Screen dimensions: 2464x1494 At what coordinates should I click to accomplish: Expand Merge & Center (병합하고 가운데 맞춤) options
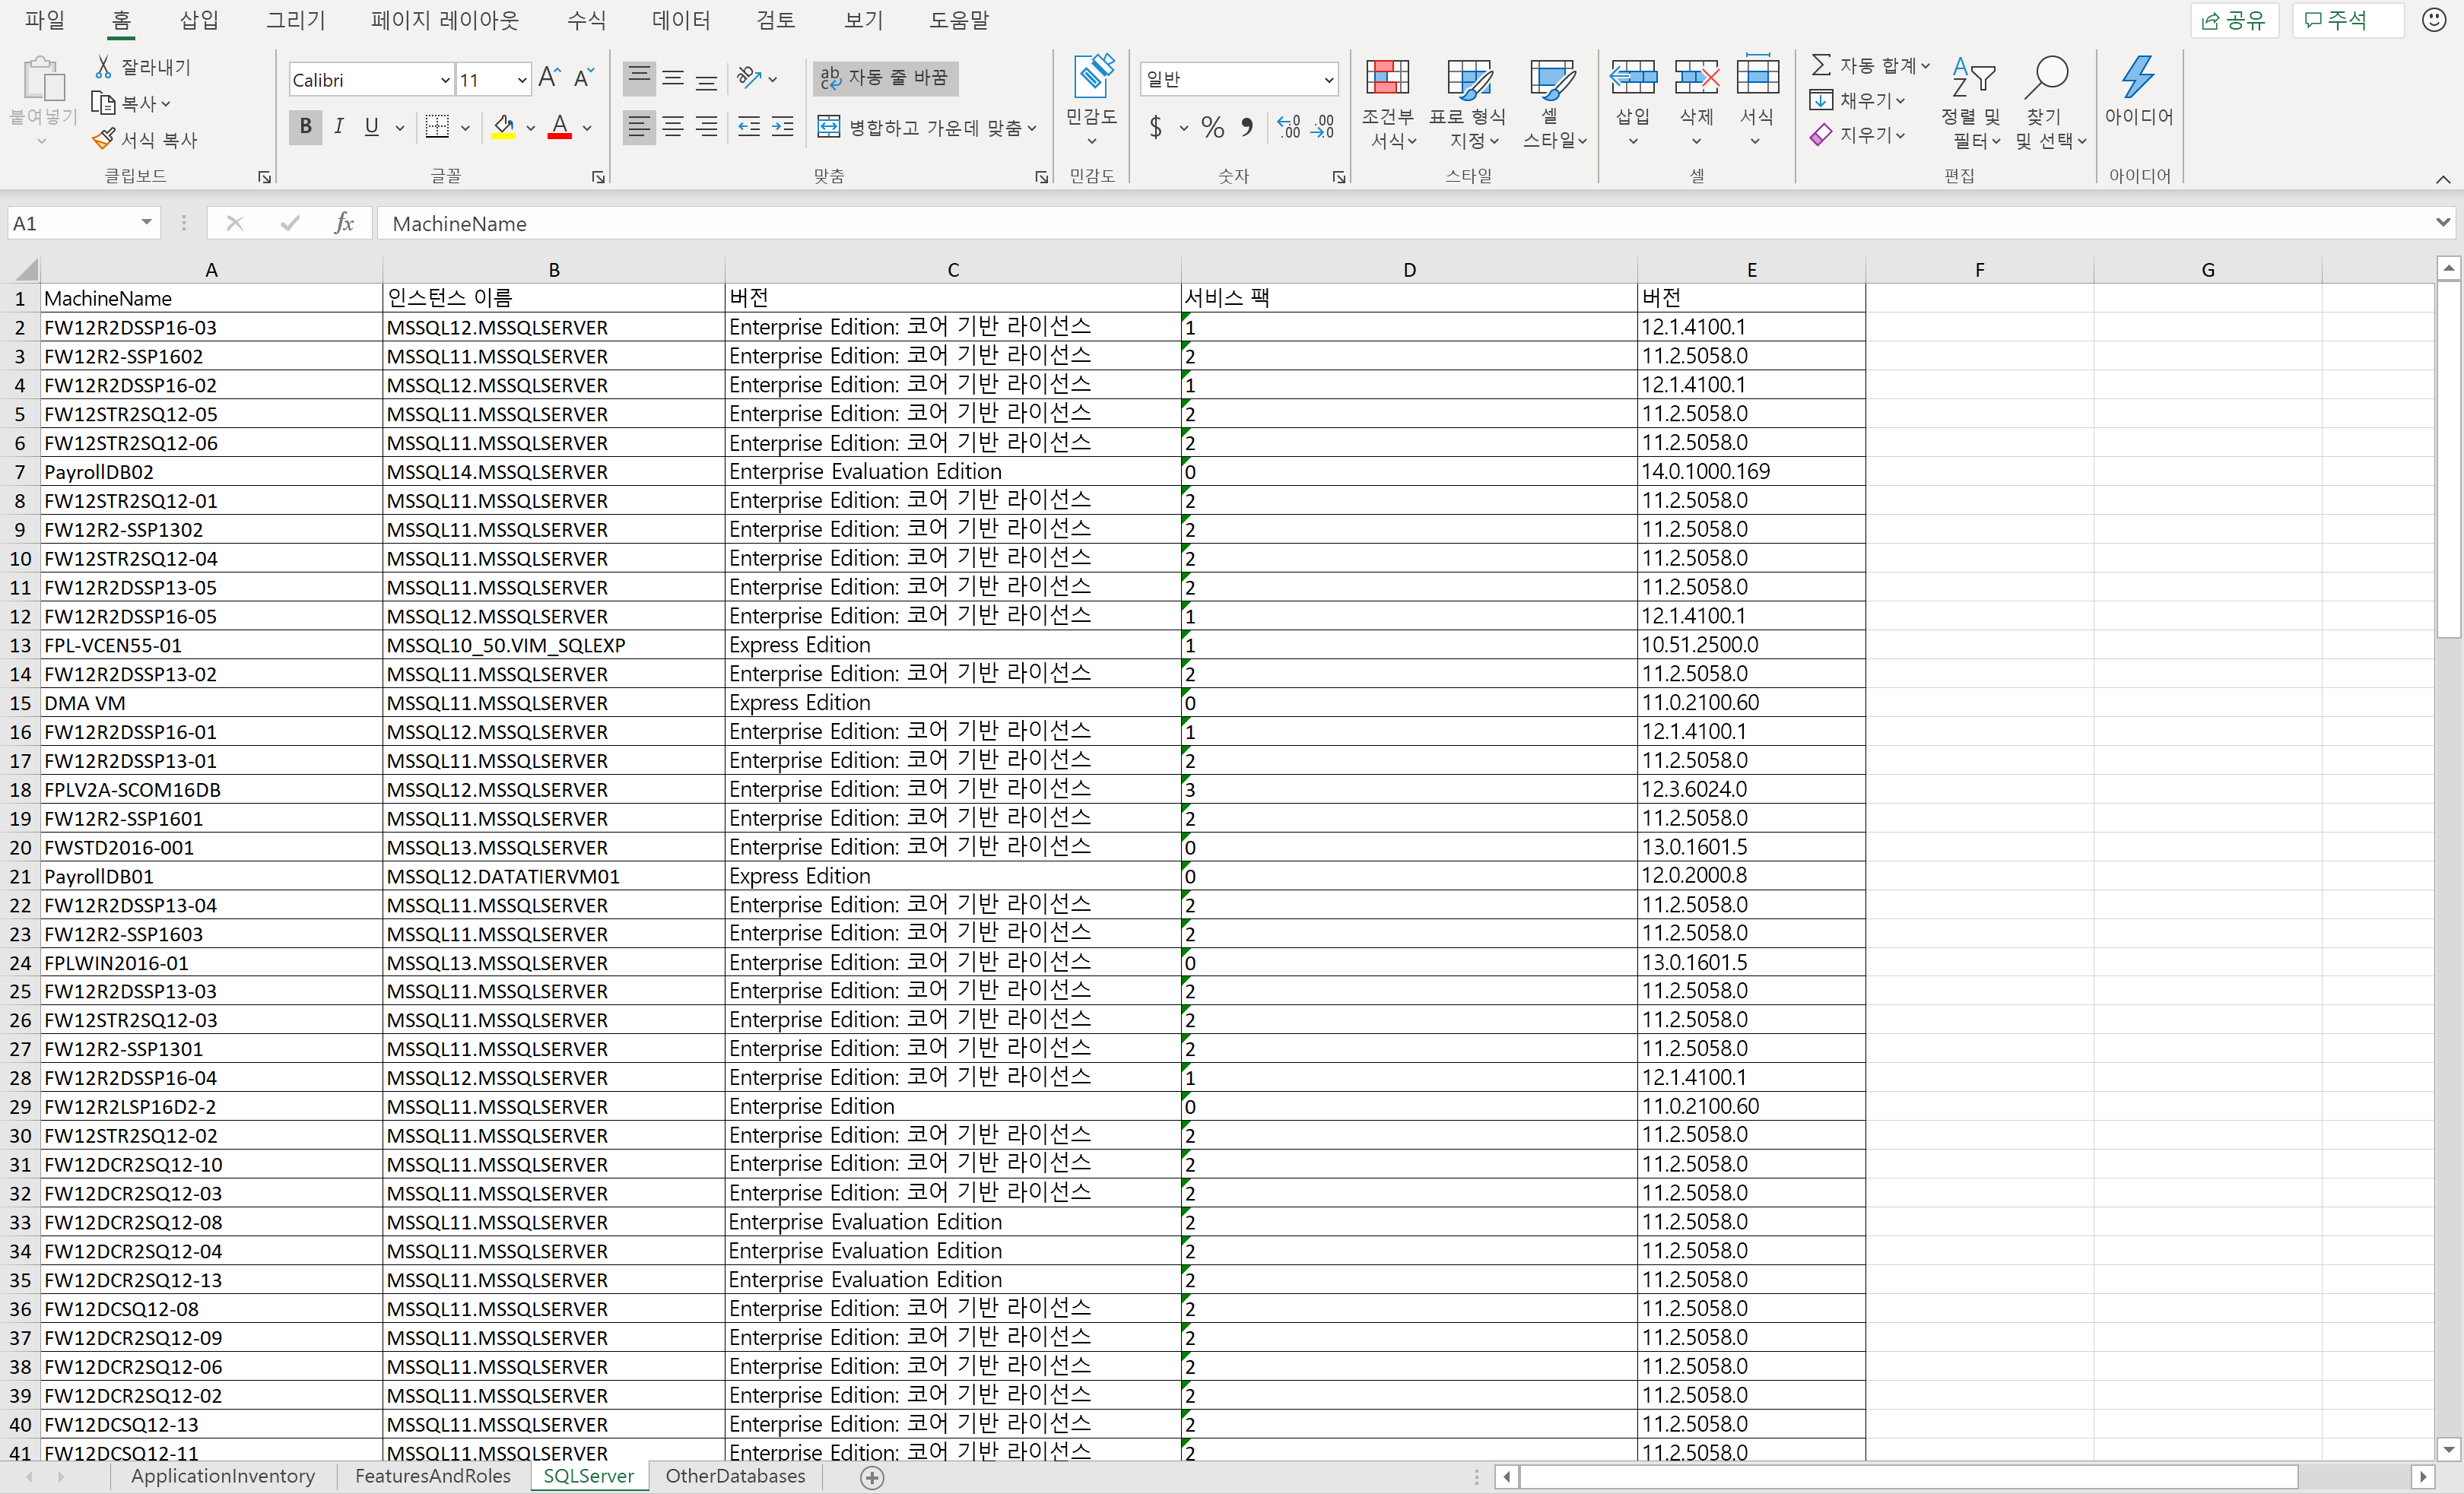(1032, 128)
